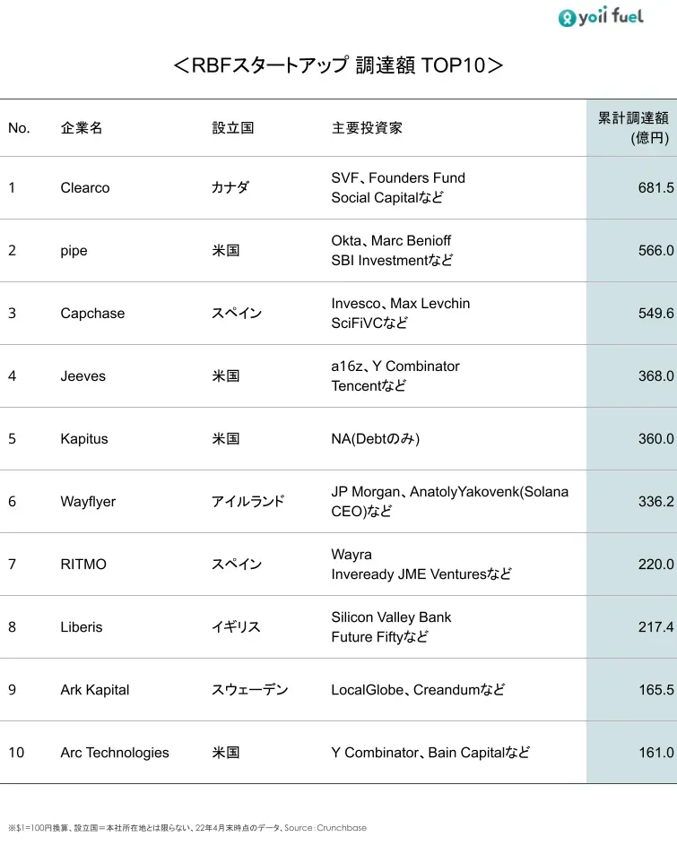Screen dimensions: 677x845
Task: Select the 設立国 column header
Action: click(232, 128)
